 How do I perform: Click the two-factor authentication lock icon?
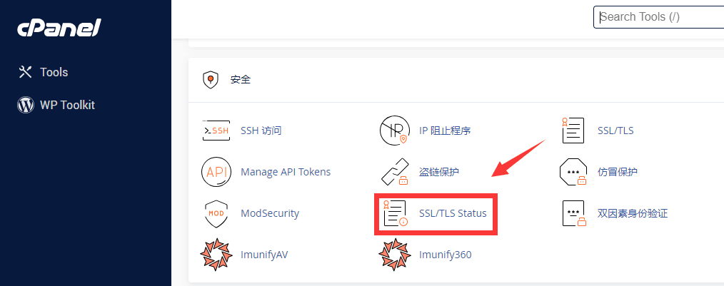click(x=574, y=213)
